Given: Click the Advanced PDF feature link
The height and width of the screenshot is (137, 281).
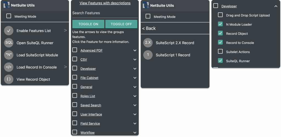Looking at the screenshot, I should 92,51.
